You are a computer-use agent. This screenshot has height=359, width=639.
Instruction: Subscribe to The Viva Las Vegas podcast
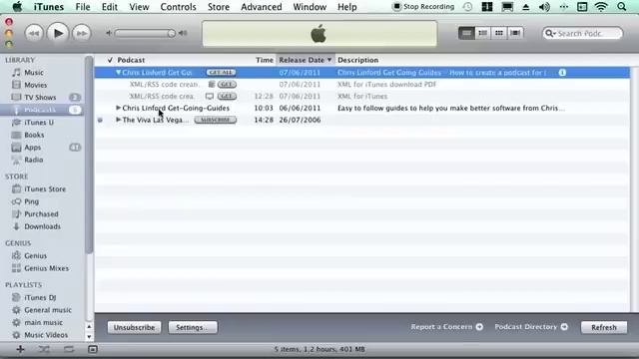point(216,120)
